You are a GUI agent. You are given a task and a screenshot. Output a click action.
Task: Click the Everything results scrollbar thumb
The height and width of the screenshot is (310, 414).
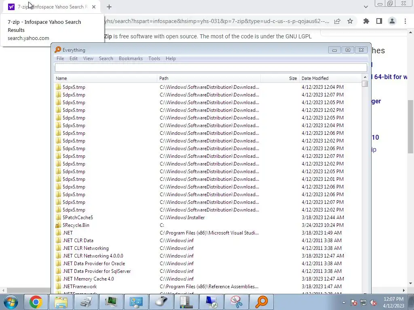pyautogui.click(x=365, y=84)
